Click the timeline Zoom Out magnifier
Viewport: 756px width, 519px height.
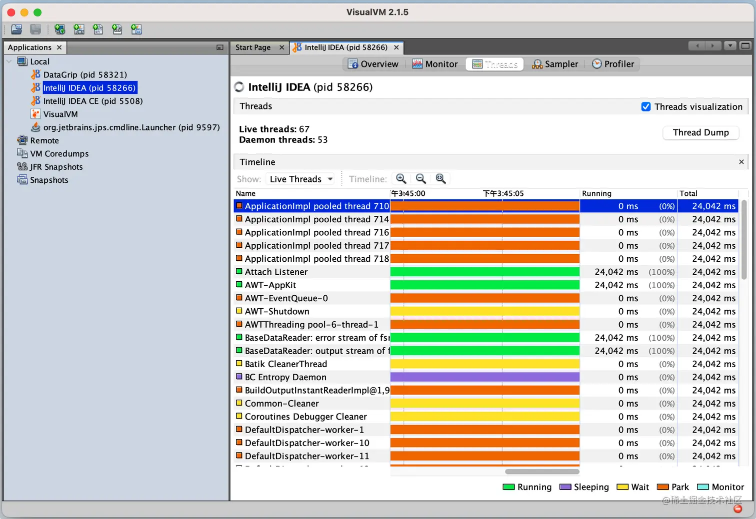[421, 179]
